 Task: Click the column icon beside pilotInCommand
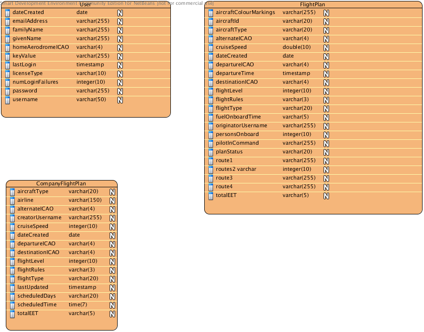click(x=211, y=143)
